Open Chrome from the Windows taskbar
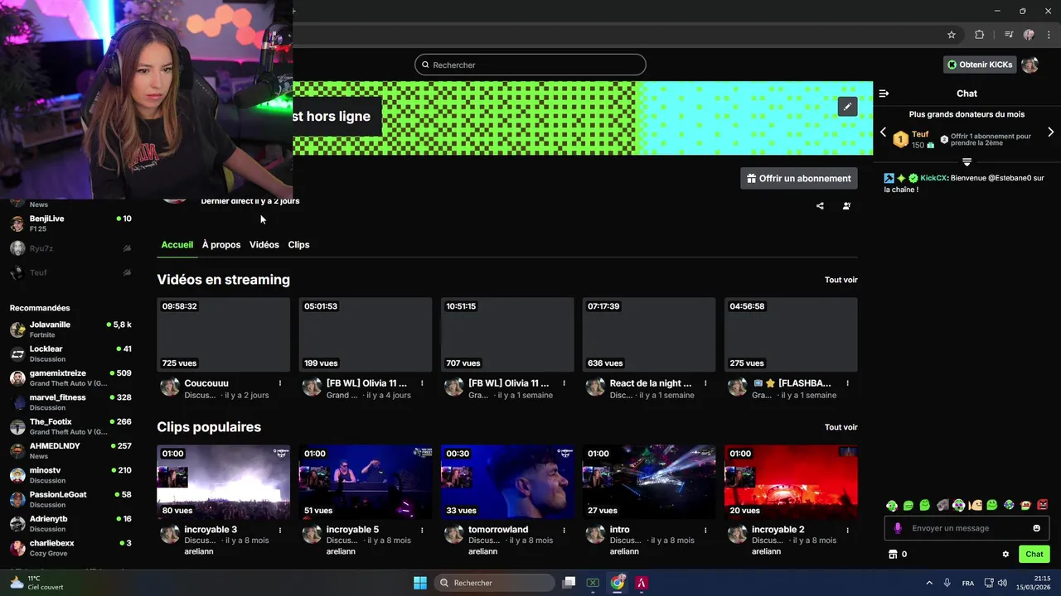This screenshot has height=596, width=1061. (618, 583)
